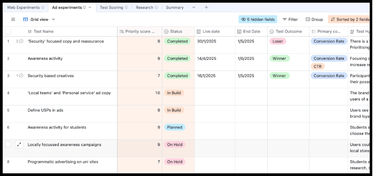Viewport: 374px width, 176px height.
Task: Select the Programmatic advertising on uni sites cell
Action: pos(72,165)
